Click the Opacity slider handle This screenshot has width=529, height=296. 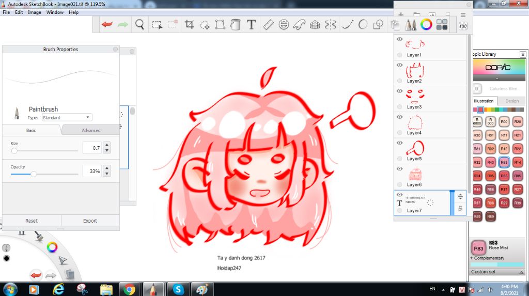(x=34, y=174)
